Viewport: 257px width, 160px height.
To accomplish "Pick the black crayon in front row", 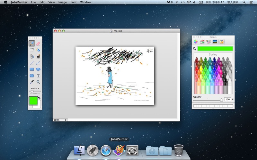I will point(226,85).
